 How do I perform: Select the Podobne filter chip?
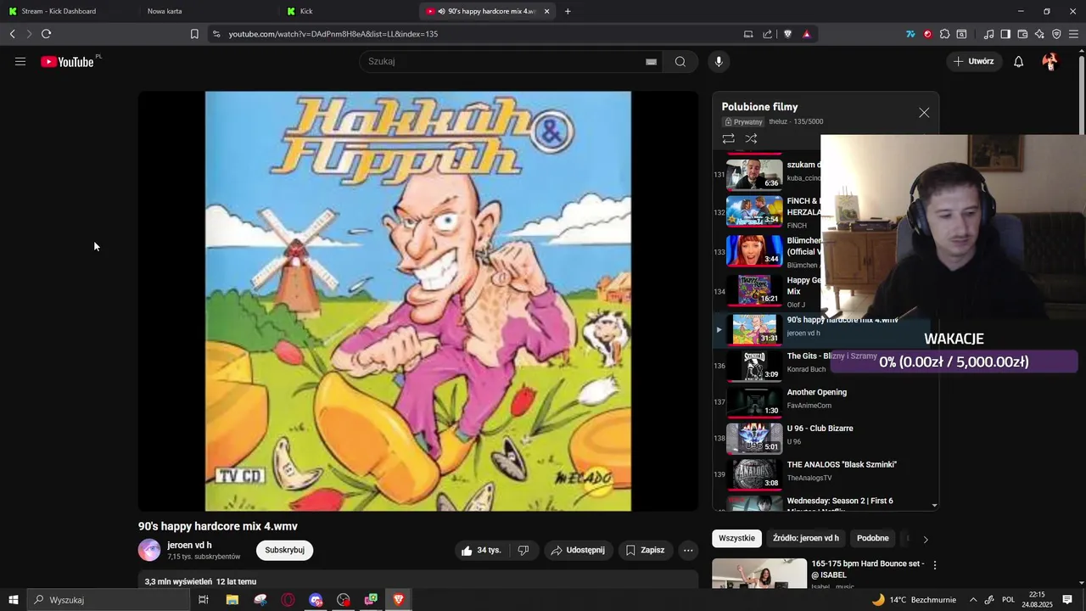873,538
